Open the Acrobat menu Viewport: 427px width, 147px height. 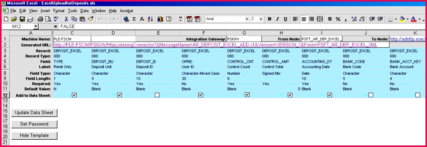point(126,11)
